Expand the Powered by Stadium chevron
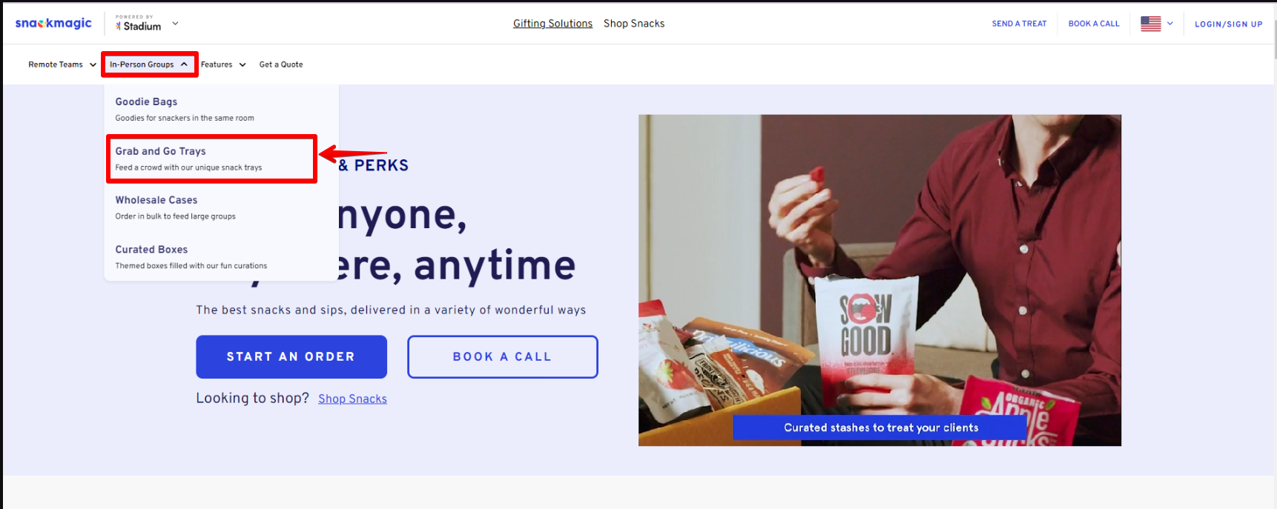The image size is (1277, 509). pos(176,23)
